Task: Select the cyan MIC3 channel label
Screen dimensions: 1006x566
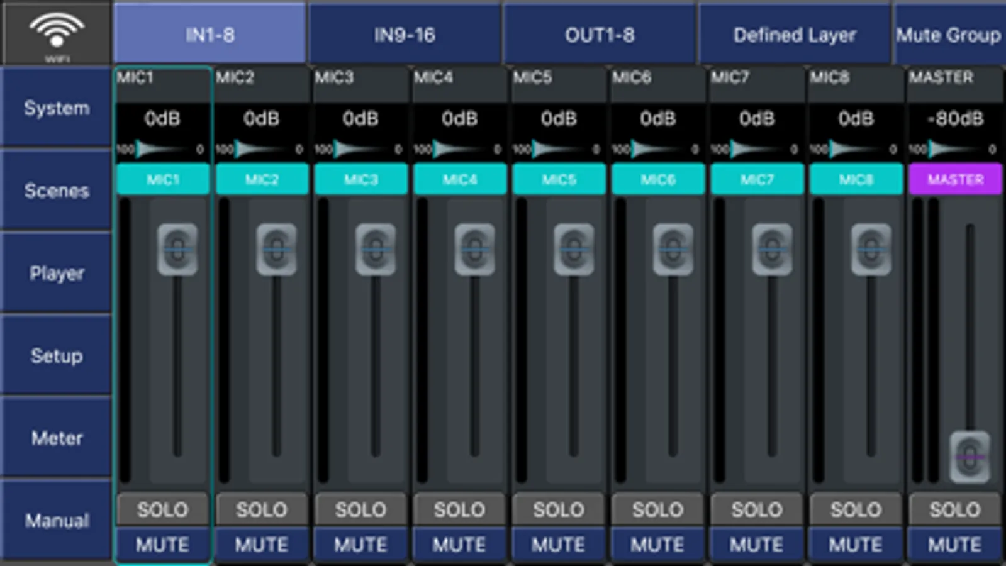Action: click(x=360, y=179)
